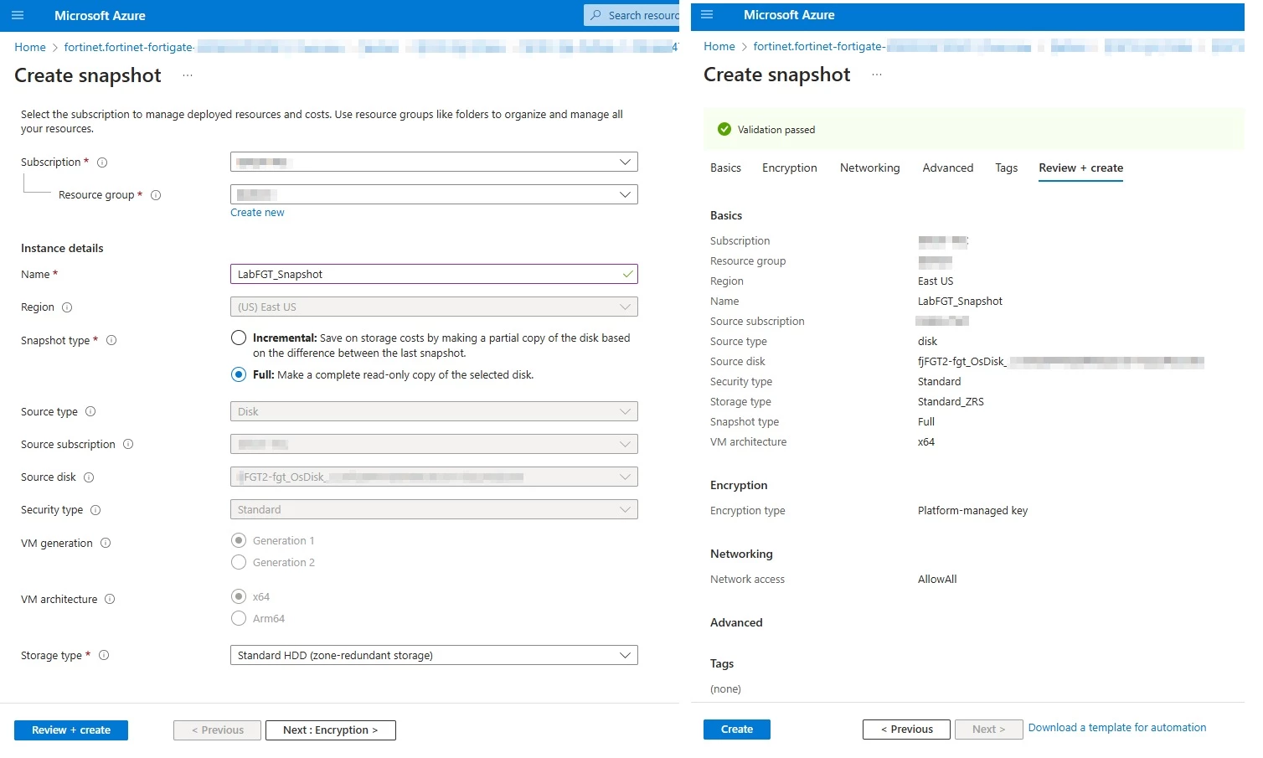Show info tooltip next to Source type

click(x=90, y=411)
